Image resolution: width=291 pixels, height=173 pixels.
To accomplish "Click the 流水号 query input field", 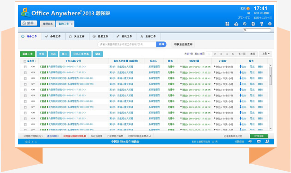I will click(x=127, y=44).
